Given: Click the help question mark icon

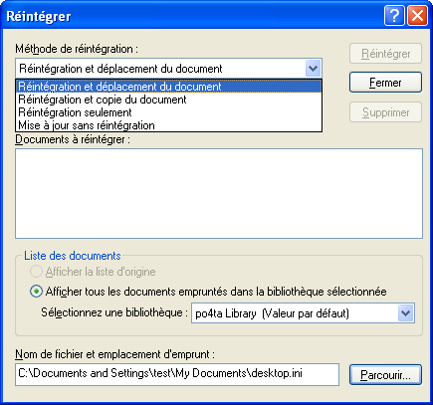Looking at the screenshot, I should (x=394, y=15).
